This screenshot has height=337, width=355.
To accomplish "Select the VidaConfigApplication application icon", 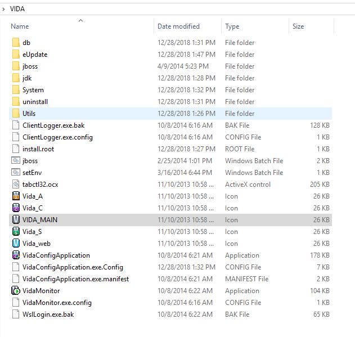I will click(16, 255).
